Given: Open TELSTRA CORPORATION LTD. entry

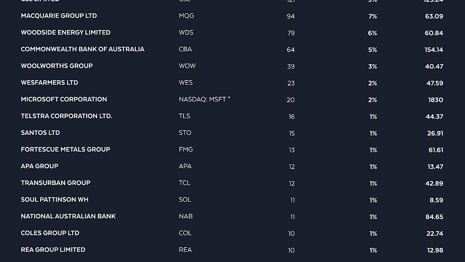Looking at the screenshot, I should coord(66,116).
